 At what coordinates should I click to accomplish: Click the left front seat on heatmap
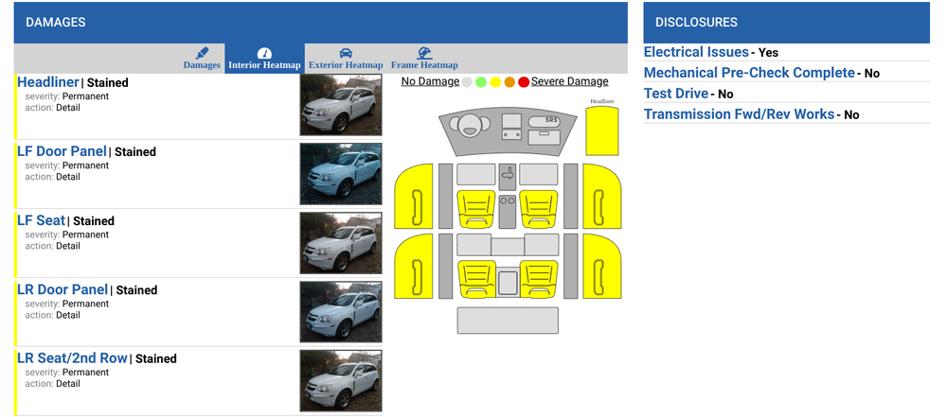tap(476, 209)
